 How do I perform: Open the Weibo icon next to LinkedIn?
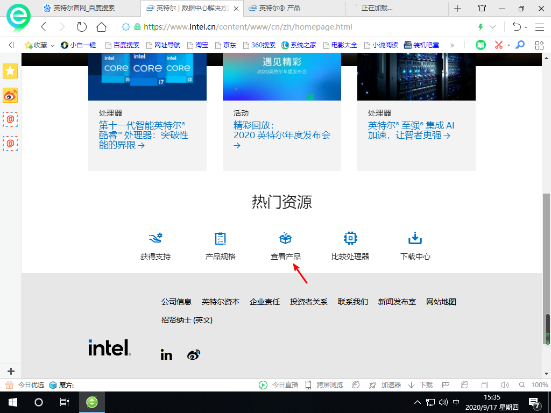tap(193, 354)
